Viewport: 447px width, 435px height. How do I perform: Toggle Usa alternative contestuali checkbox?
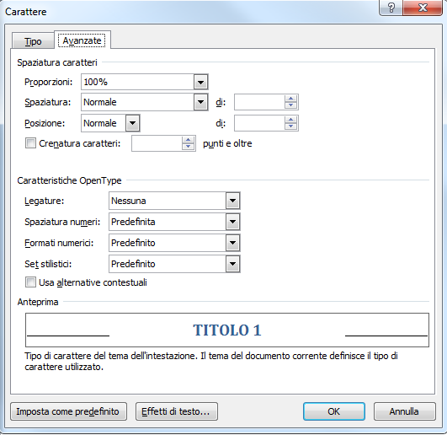coord(30,282)
